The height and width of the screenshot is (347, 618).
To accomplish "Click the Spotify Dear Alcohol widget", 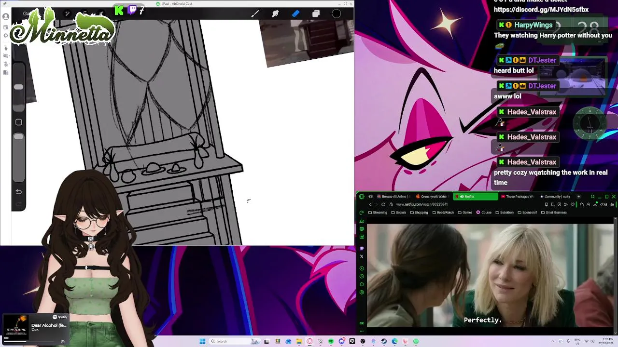I will click(35, 329).
